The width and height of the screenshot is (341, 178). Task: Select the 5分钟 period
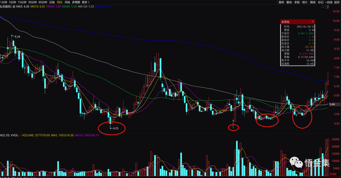13,2
